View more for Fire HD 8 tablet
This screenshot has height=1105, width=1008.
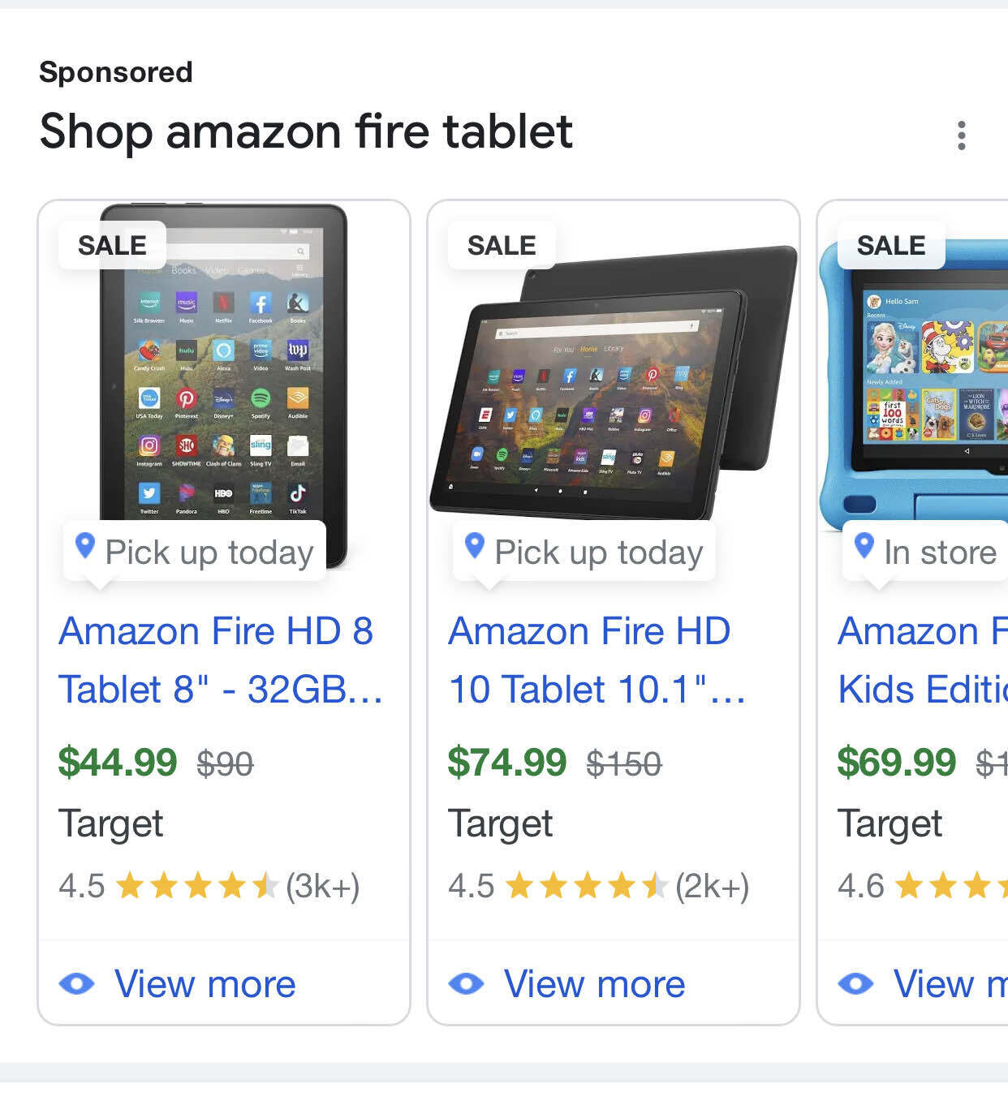(x=205, y=984)
